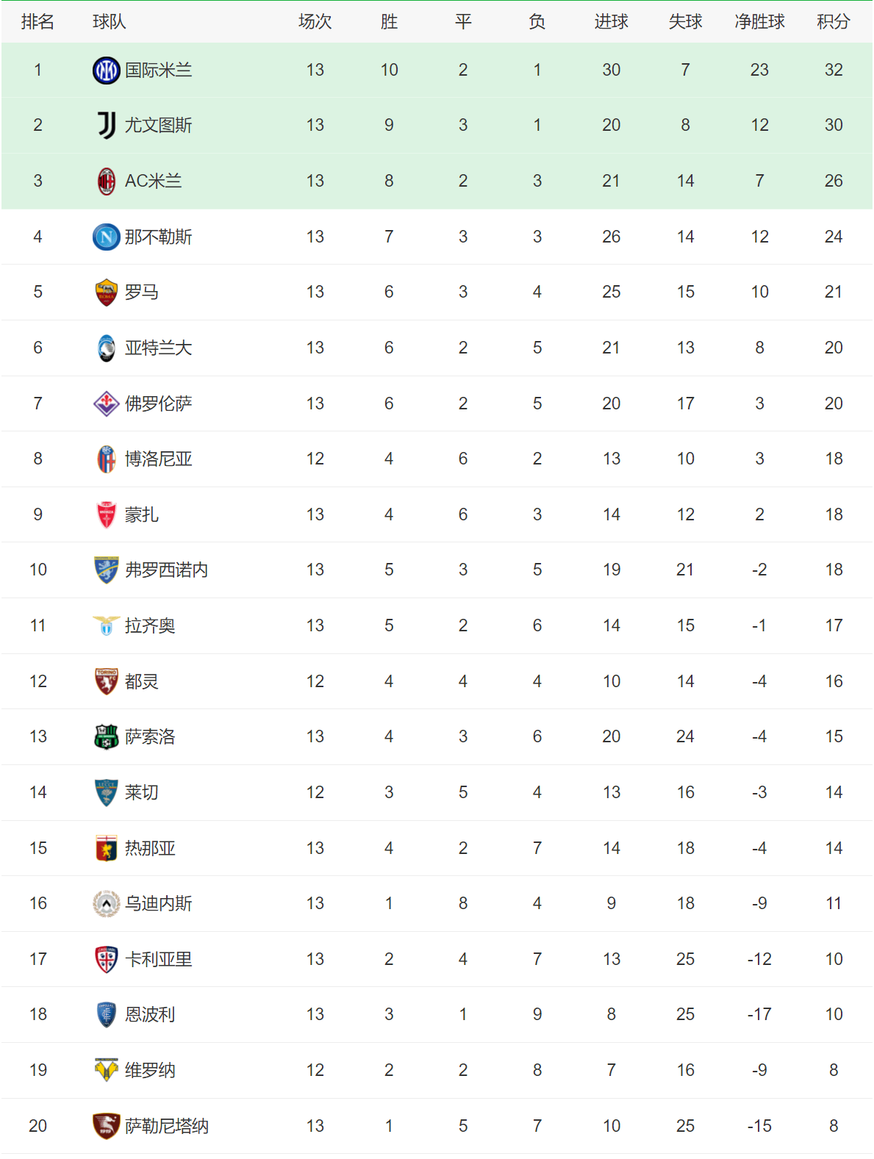874x1159 pixels.
Task: Click the Juventus club logo
Action: coord(107,125)
